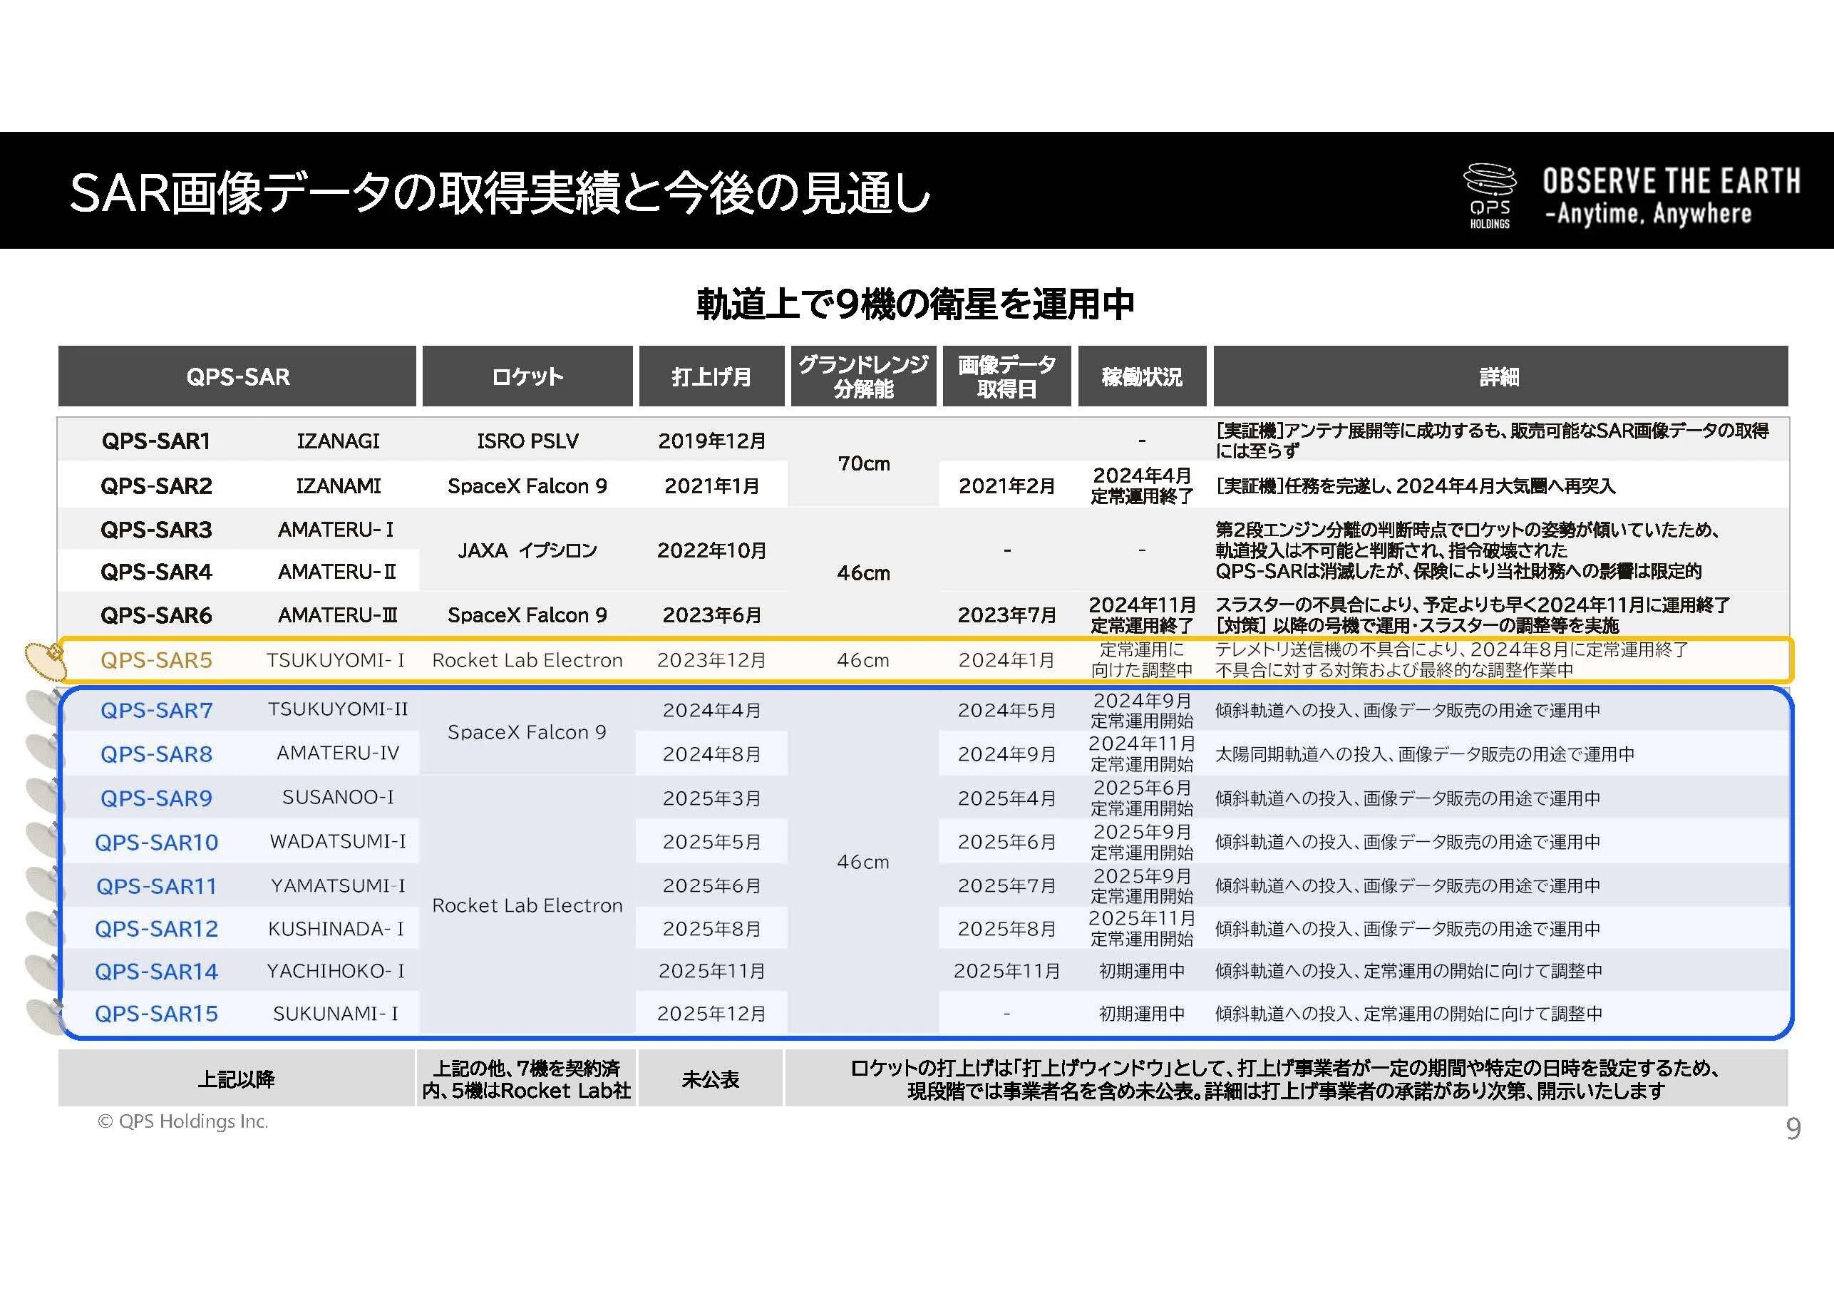Click the '定常運用に向けた調整中' status cell

click(1141, 660)
